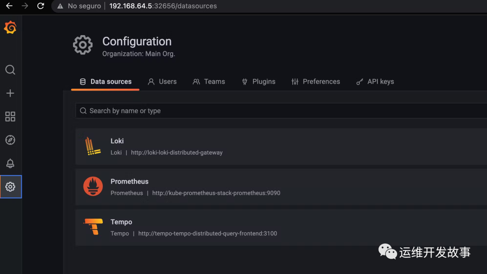This screenshot has width=487, height=274.
Task: Go to the Preferences tab
Action: point(316,81)
